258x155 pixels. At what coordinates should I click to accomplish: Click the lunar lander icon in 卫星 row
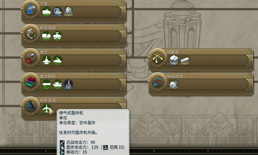tap(69, 12)
